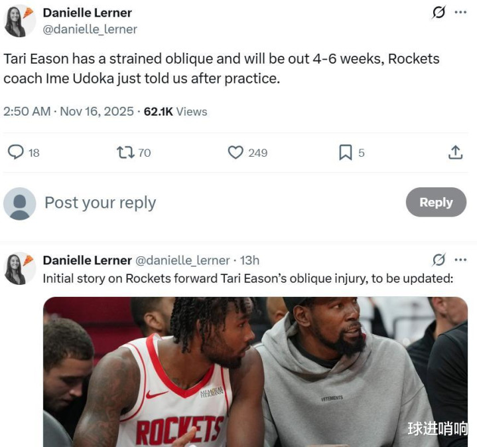Open the three-dot menu on the top post
Screen dimensions: 477x447
click(x=460, y=12)
